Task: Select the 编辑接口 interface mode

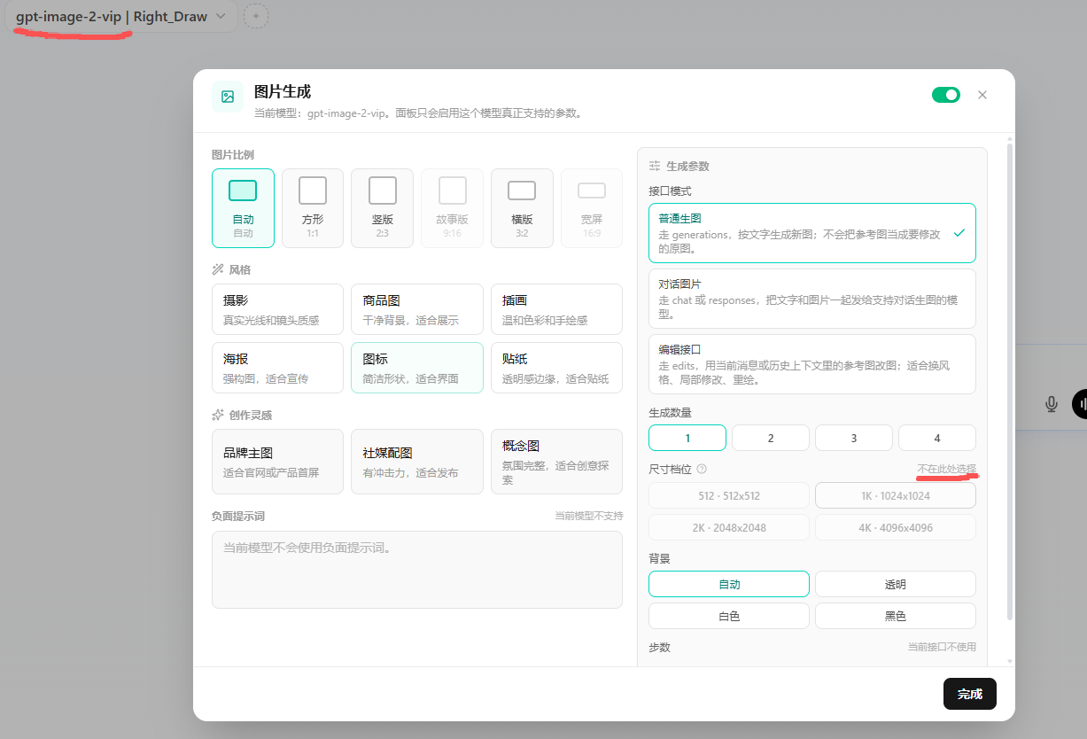Action: click(x=812, y=364)
